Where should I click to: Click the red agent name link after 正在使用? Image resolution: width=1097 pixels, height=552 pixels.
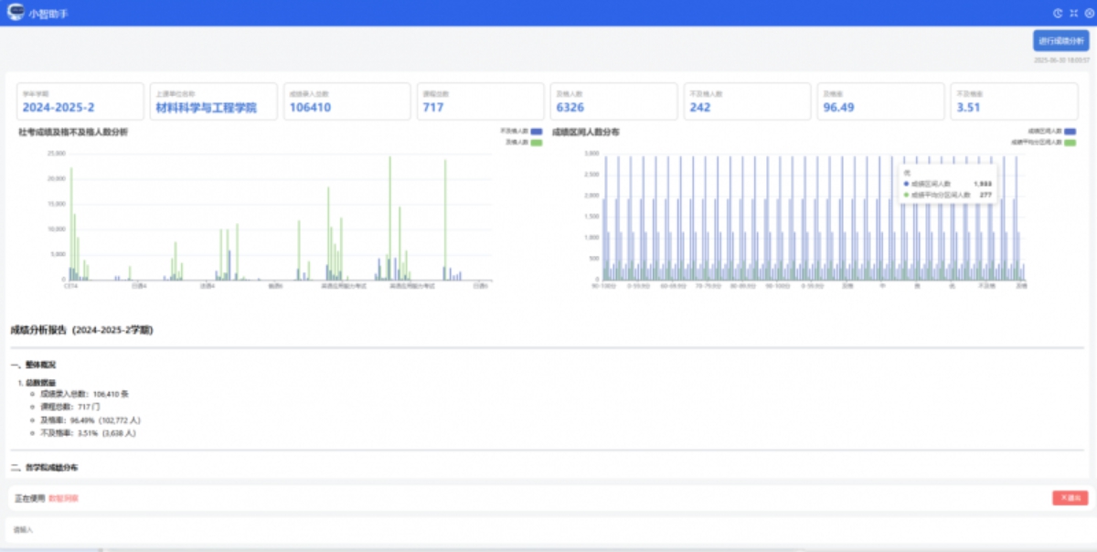tap(63, 498)
